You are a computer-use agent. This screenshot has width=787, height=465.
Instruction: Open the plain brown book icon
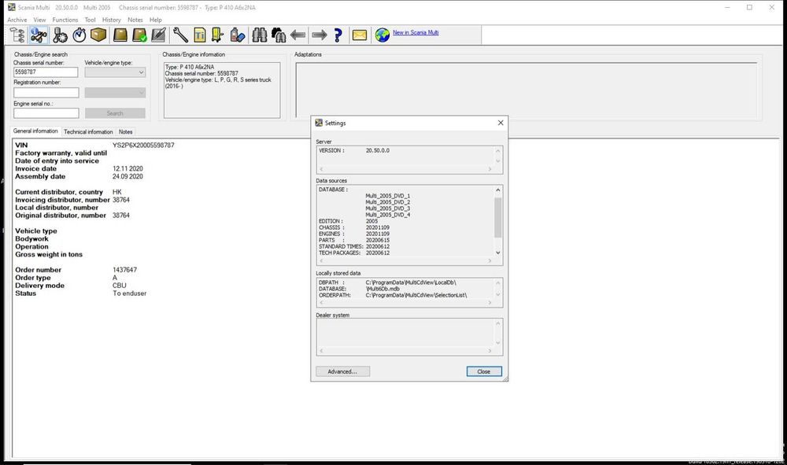[x=120, y=35]
